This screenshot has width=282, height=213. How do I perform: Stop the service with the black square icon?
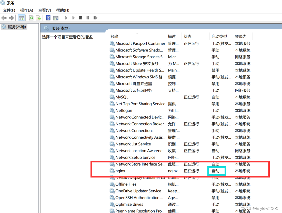80,18
